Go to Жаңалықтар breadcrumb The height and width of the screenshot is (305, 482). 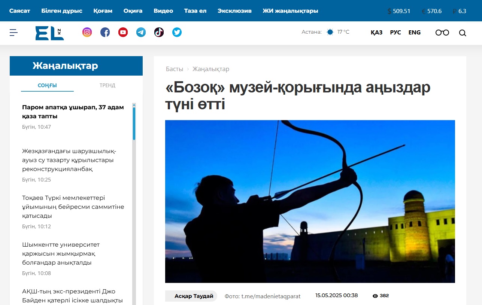(211, 69)
